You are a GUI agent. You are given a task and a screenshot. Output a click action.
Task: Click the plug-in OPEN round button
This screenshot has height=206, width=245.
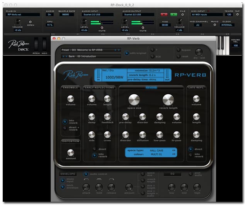coord(30,22)
